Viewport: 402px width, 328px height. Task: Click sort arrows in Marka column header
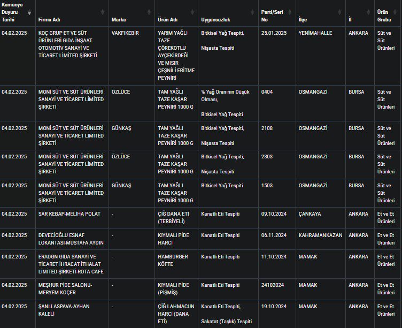[x=149, y=12]
